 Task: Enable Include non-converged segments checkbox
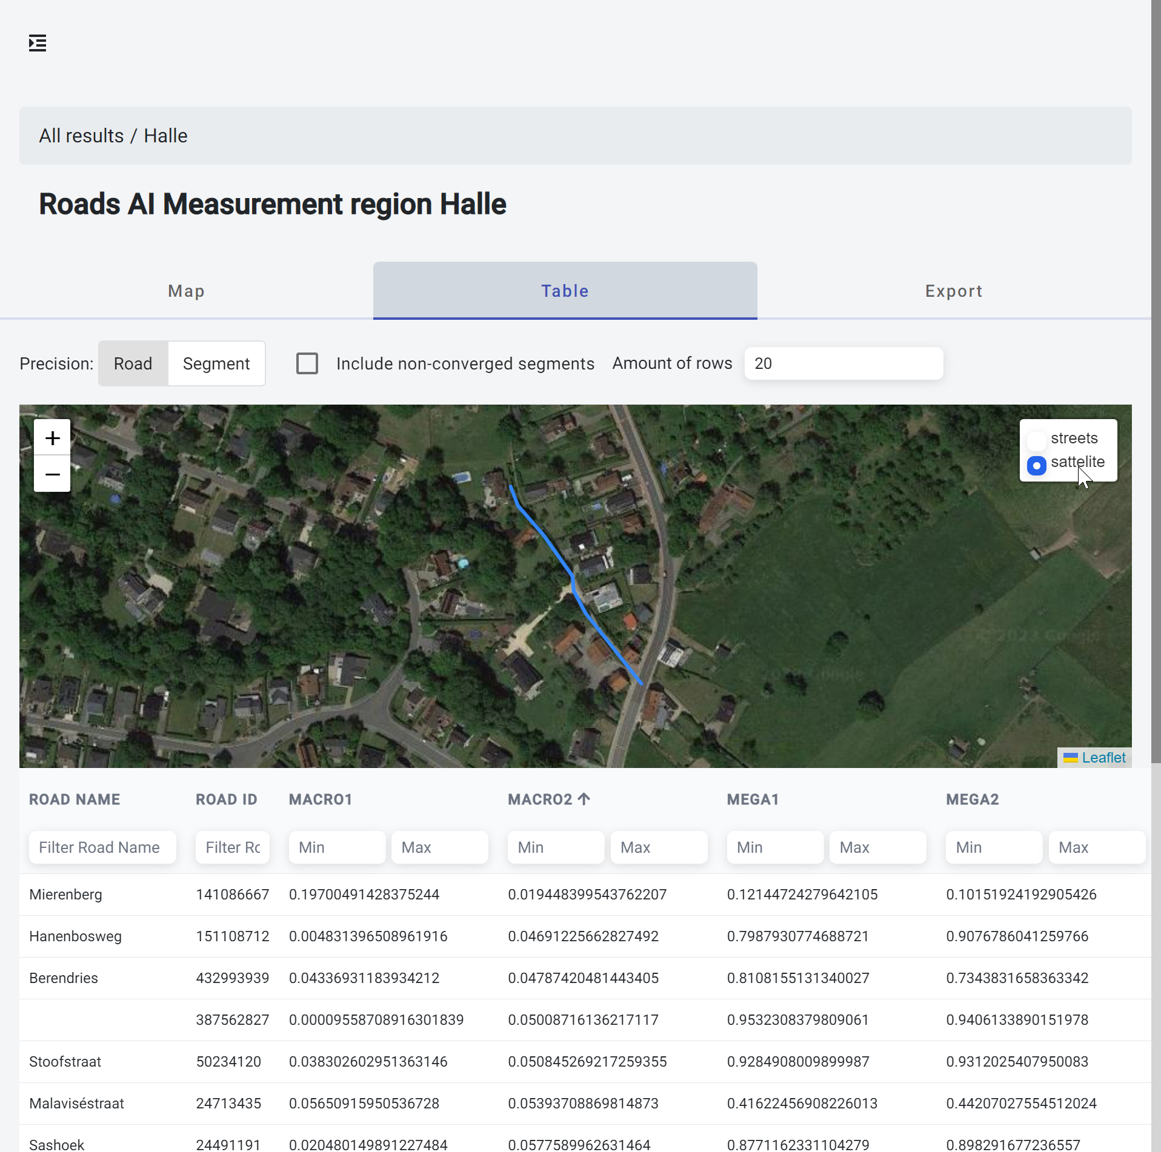click(x=307, y=363)
